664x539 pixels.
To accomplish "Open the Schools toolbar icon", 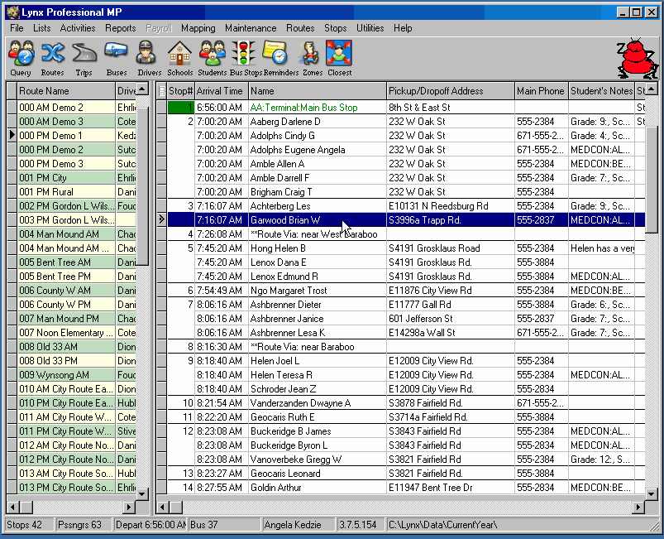I will (x=180, y=58).
